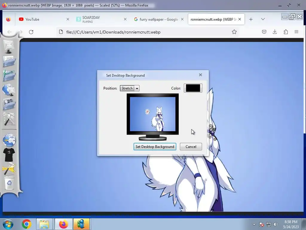The height and width of the screenshot is (230, 306).
Task: Open the volume speaker tray icon
Action: pyautogui.click(x=276, y=224)
